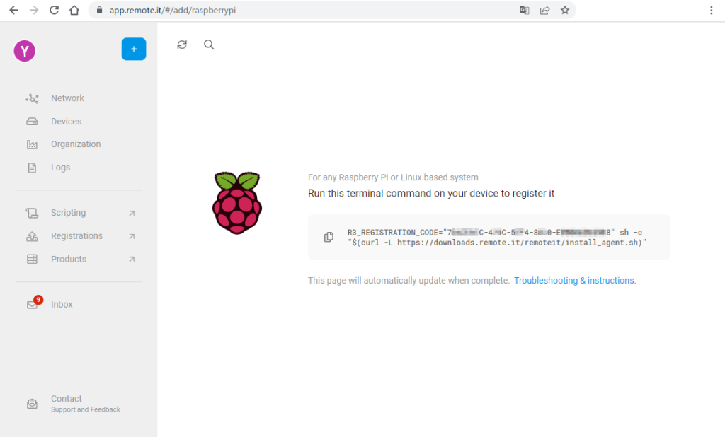The height and width of the screenshot is (437, 725).
Task: Click the URL address bar field
Action: [x=304, y=11]
